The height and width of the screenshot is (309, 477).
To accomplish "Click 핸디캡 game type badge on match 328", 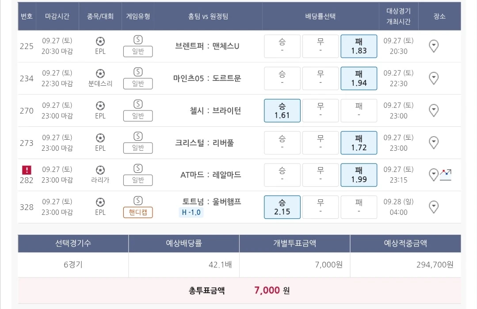I will tap(138, 212).
